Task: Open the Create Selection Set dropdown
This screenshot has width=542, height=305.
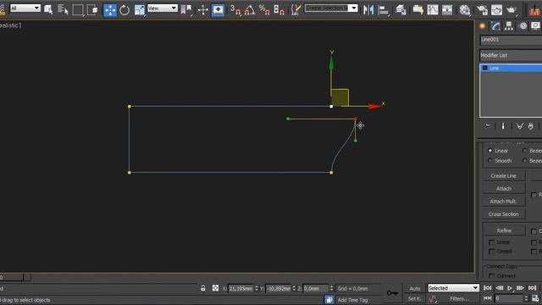Action: 331,8
